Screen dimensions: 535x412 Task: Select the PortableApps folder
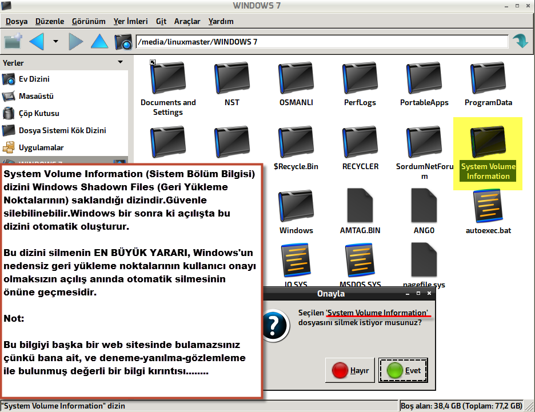click(x=424, y=83)
